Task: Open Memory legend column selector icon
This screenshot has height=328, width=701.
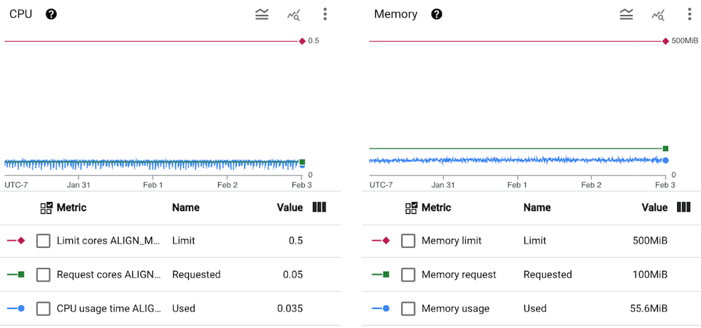Action: [684, 207]
